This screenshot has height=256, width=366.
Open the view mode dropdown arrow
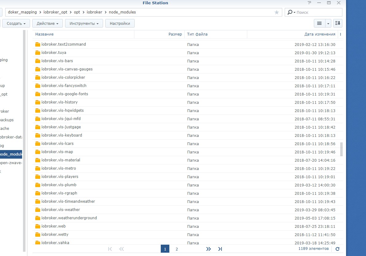[328, 23]
